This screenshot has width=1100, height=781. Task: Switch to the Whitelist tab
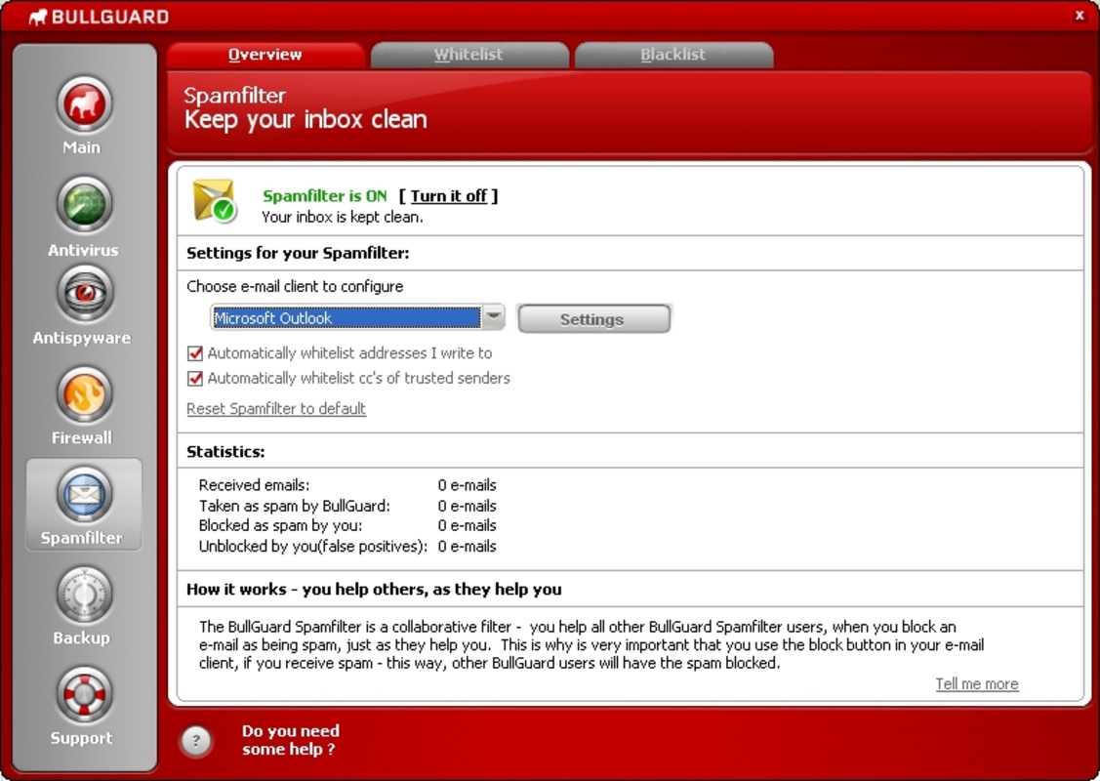click(469, 55)
